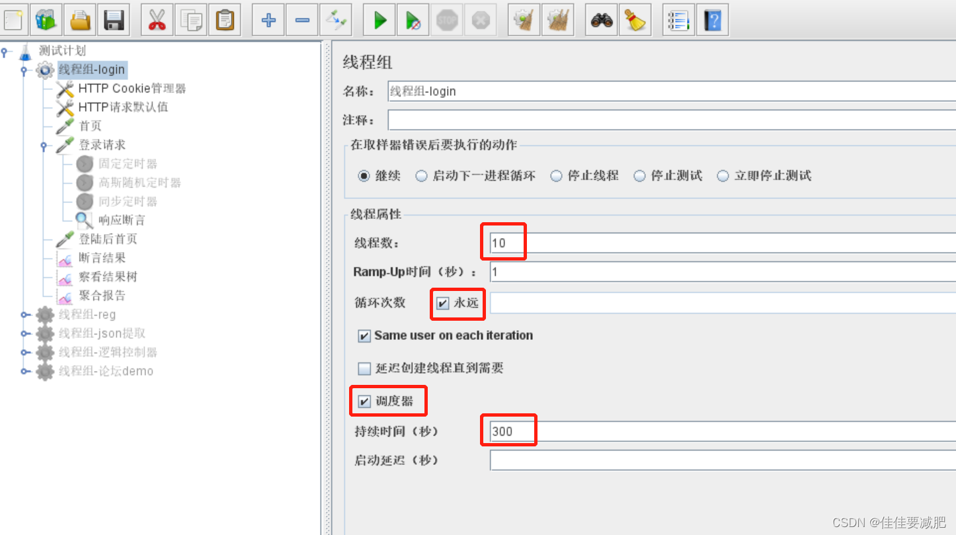956x535 pixels.
Task: Open 聚合报告 listener
Action: coord(102,296)
